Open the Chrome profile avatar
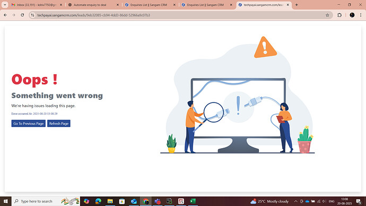This screenshot has height=206, width=366. [x=352, y=15]
